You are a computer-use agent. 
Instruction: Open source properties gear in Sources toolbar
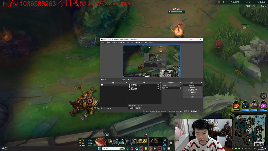(135, 106)
